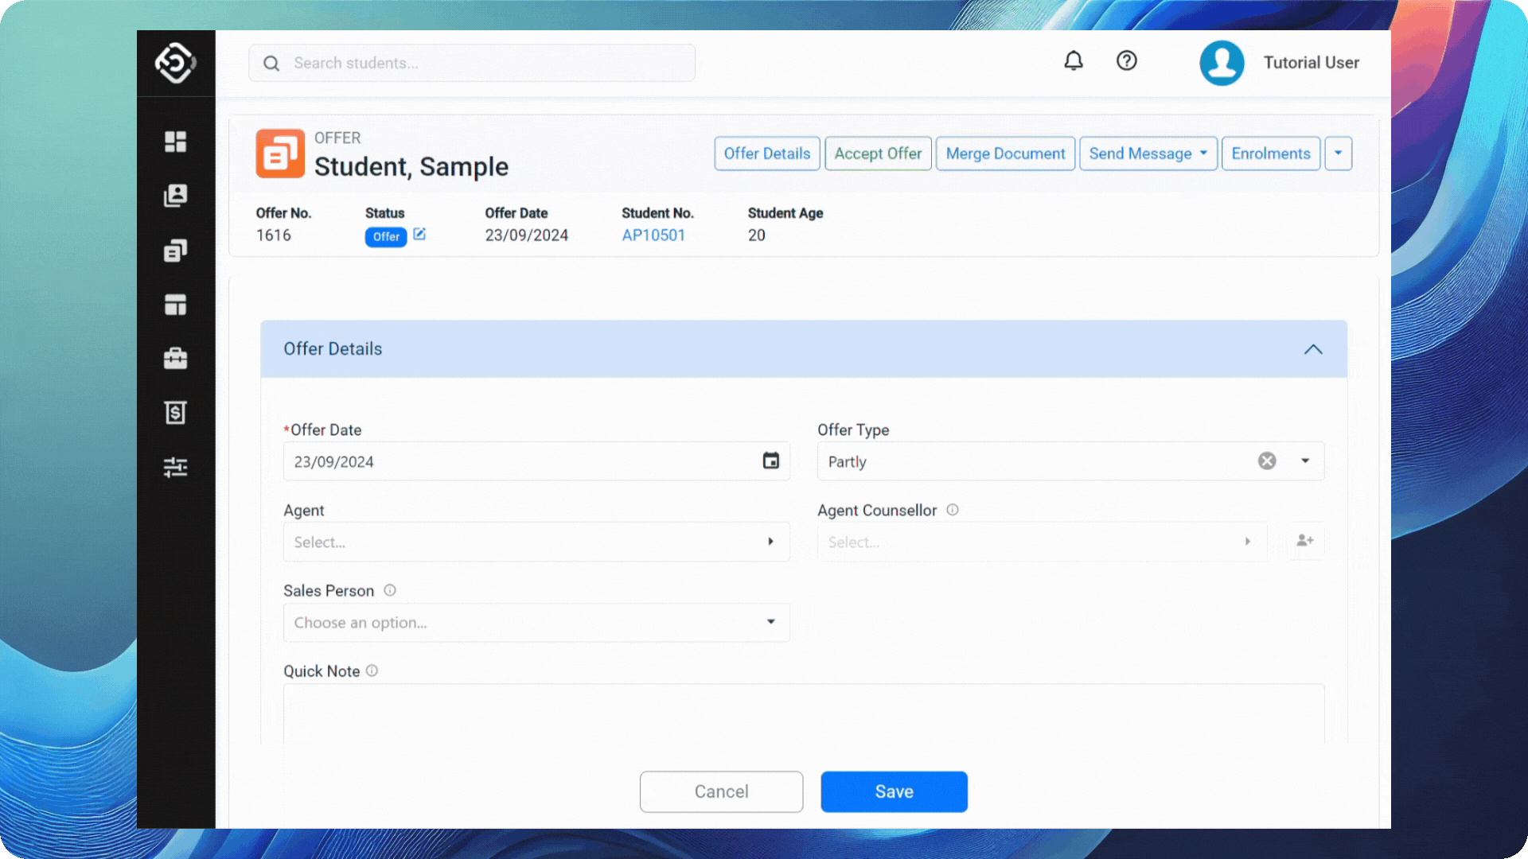Click the student number AP10501 link
The height and width of the screenshot is (859, 1528).
tap(654, 234)
